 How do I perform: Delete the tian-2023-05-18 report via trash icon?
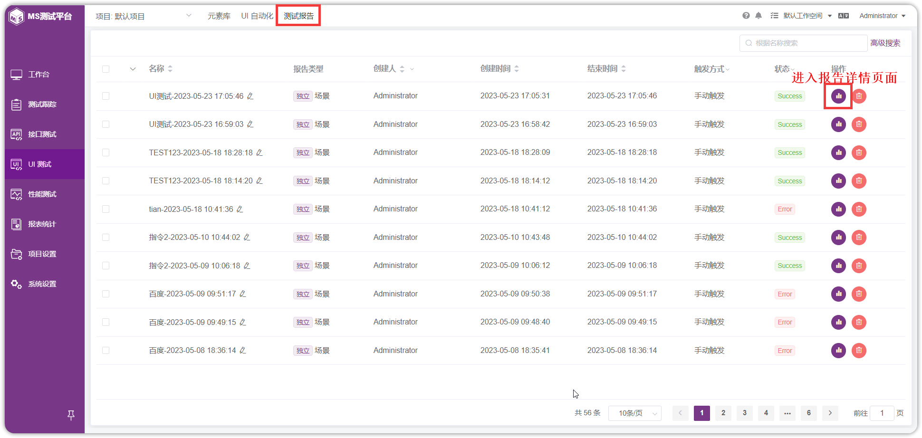click(859, 209)
